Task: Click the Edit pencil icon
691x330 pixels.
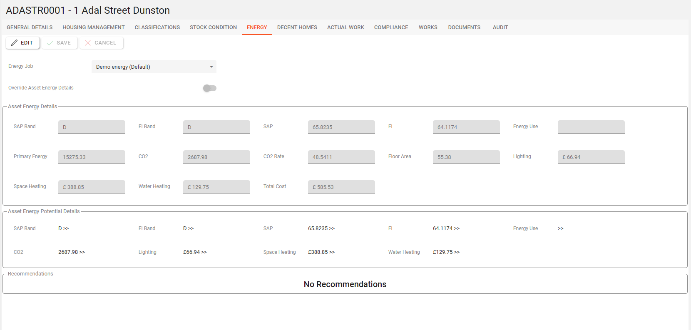Action: 15,43
